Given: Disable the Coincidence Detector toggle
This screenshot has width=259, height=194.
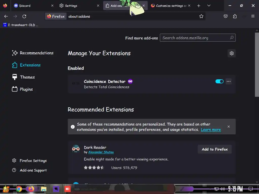Looking at the screenshot, I should (219, 81).
